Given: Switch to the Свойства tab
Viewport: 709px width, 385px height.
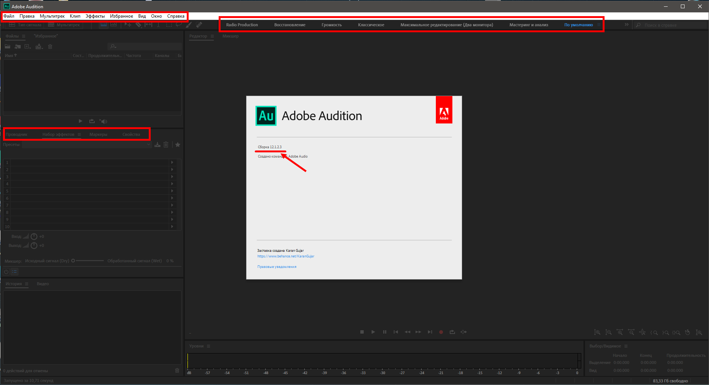Looking at the screenshot, I should click(131, 134).
